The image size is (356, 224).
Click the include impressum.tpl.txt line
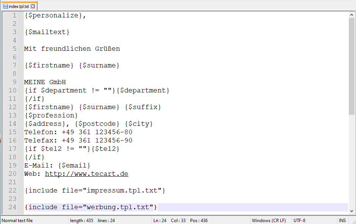point(95,191)
